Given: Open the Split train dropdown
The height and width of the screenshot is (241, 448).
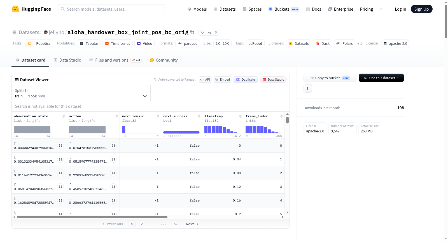Looking at the screenshot, I should point(81,93).
